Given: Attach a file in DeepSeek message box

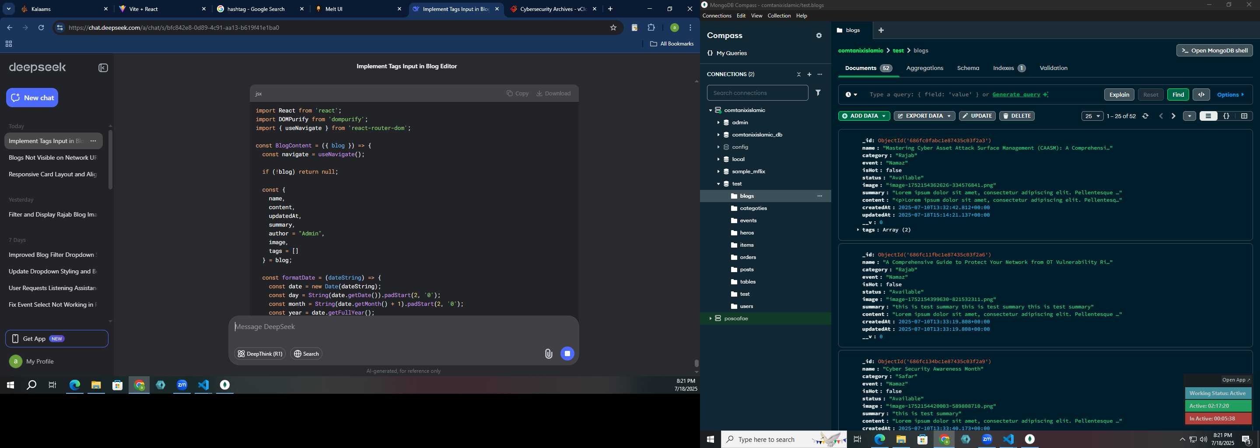Looking at the screenshot, I should (x=548, y=353).
